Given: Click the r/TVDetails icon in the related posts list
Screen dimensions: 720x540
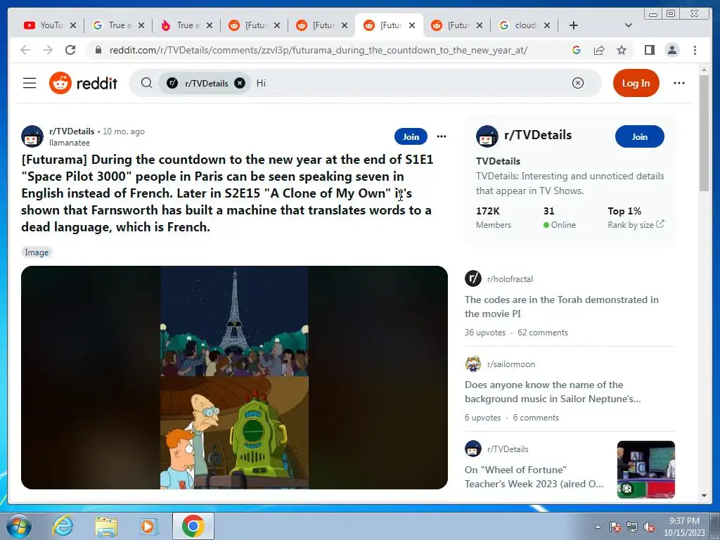Looking at the screenshot, I should click(473, 449).
